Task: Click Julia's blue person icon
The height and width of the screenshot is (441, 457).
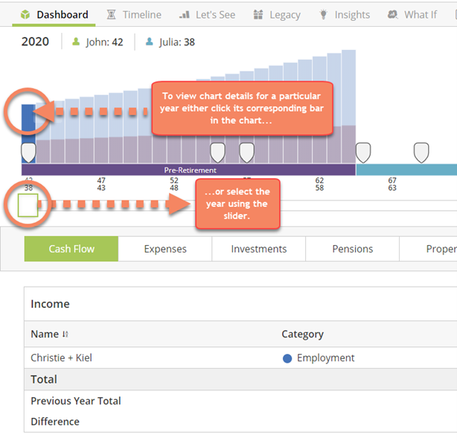Action: (x=149, y=42)
